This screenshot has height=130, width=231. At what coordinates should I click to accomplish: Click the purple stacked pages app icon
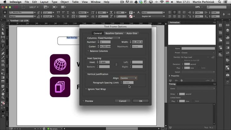point(60,87)
